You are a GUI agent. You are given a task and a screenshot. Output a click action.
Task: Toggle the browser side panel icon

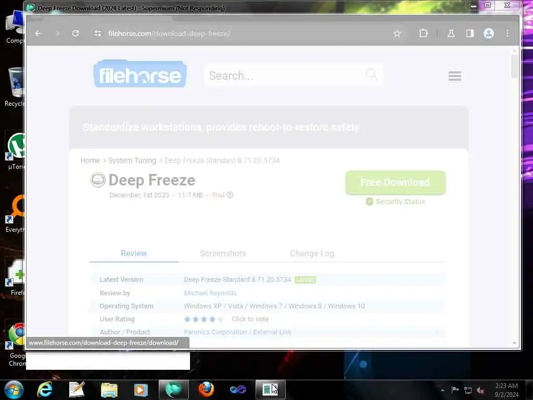coord(470,33)
